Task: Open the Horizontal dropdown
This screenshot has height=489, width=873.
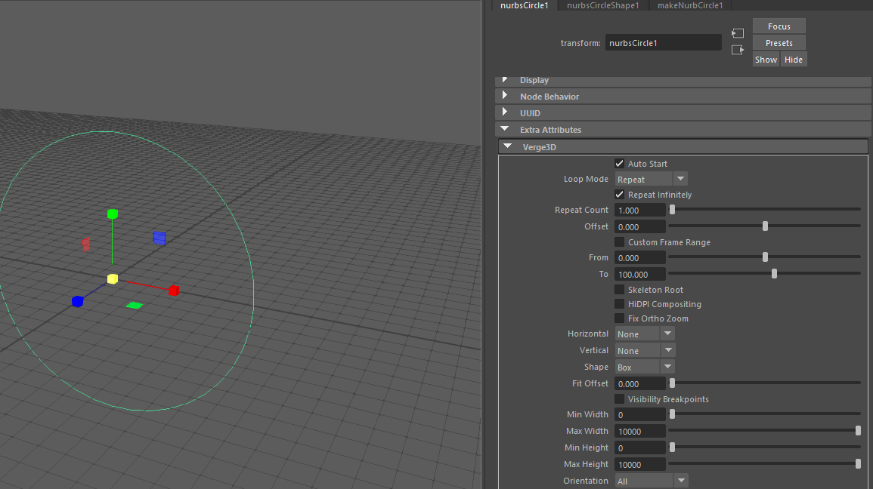Action: coord(645,334)
